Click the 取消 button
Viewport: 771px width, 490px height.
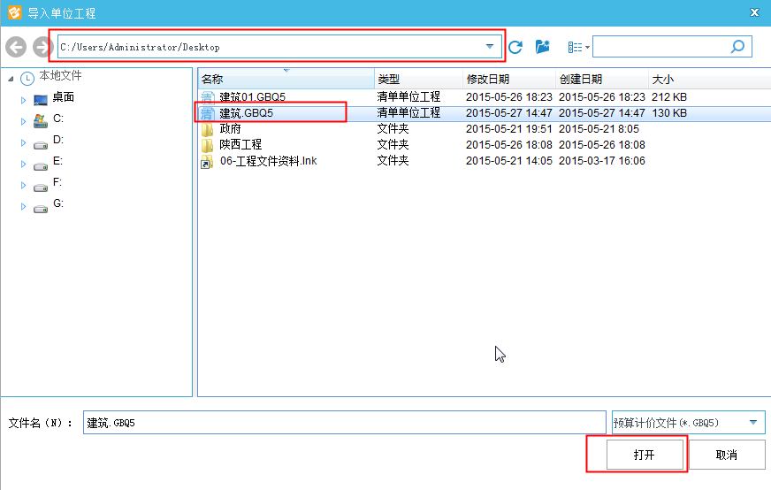727,455
